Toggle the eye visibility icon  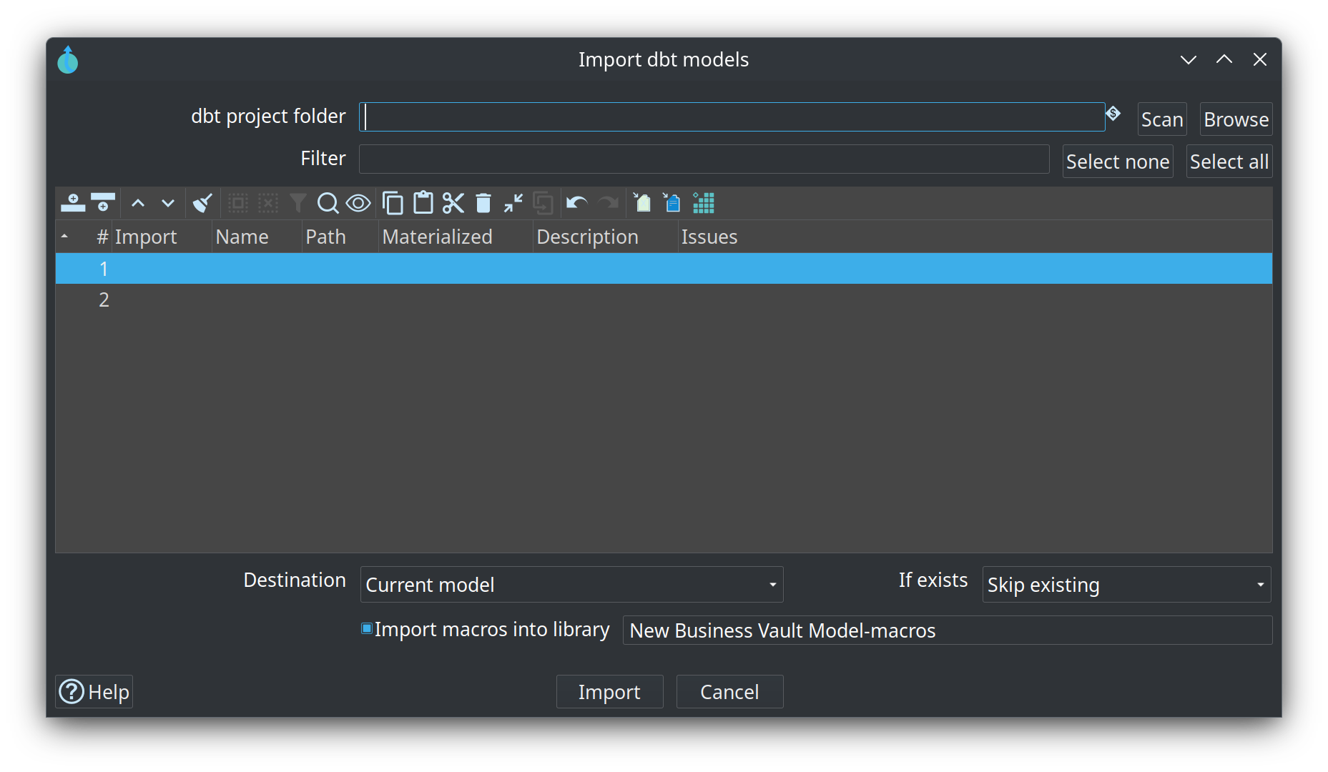pyautogui.click(x=358, y=203)
